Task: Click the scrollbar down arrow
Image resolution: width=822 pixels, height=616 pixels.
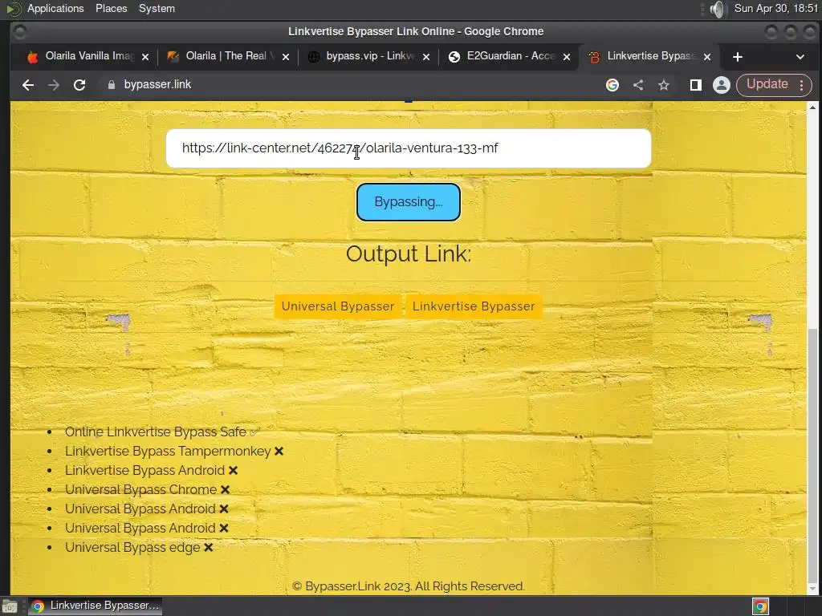Action: pyautogui.click(x=812, y=589)
